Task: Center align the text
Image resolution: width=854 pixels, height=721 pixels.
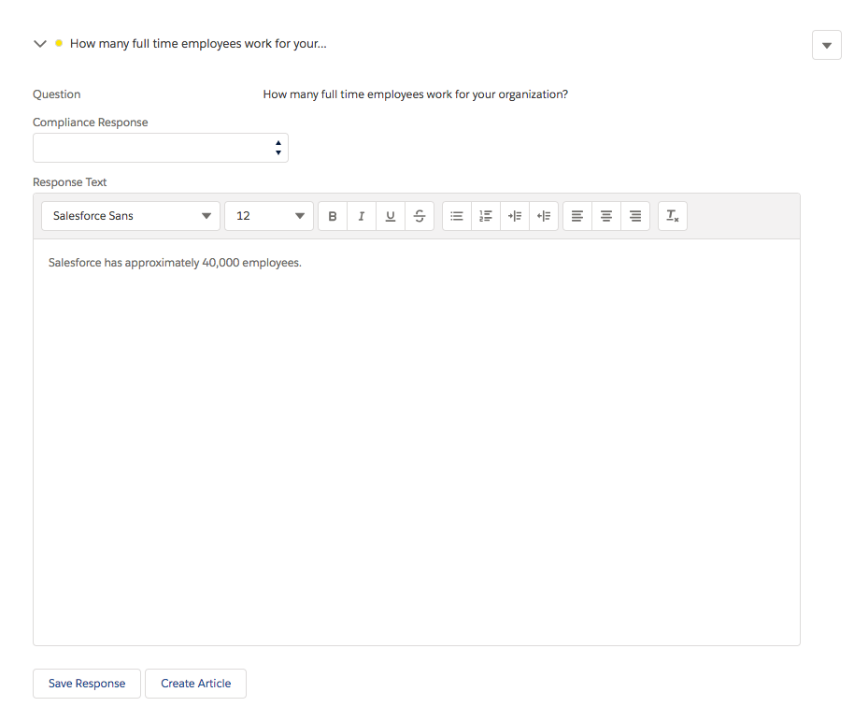Action: point(606,216)
